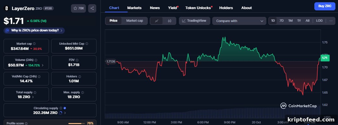This screenshot has width=338, height=125.
Task: Switch to candlestick chart icon
Action: point(169,21)
